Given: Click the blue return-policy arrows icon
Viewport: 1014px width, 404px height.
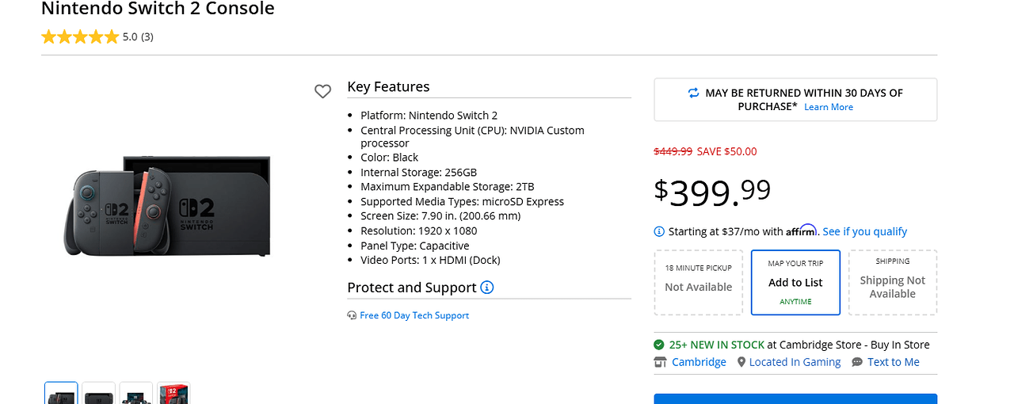Looking at the screenshot, I should (694, 93).
